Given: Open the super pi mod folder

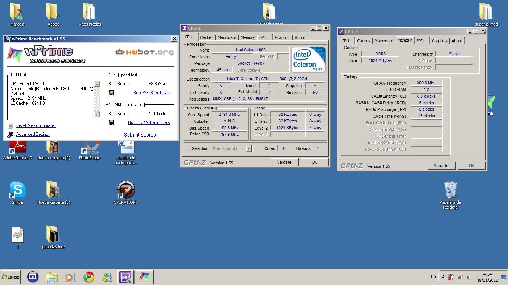Looking at the screenshot, I should (x=486, y=12).
